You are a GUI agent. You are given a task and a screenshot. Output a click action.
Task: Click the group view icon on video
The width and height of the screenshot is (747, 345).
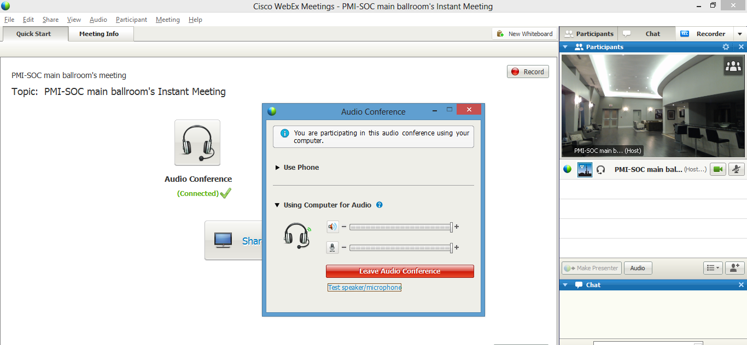[x=732, y=67]
